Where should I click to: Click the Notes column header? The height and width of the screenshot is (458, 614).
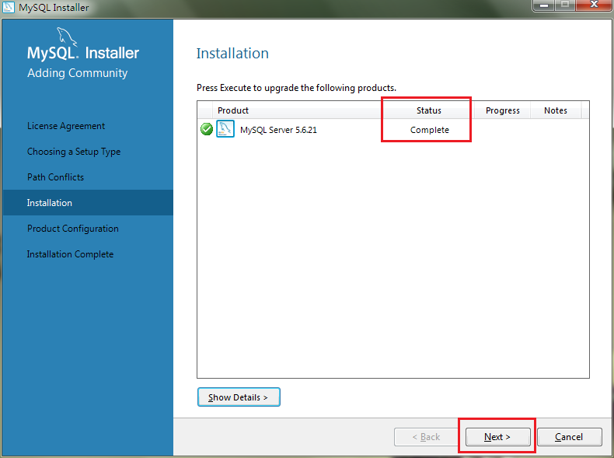coord(556,110)
